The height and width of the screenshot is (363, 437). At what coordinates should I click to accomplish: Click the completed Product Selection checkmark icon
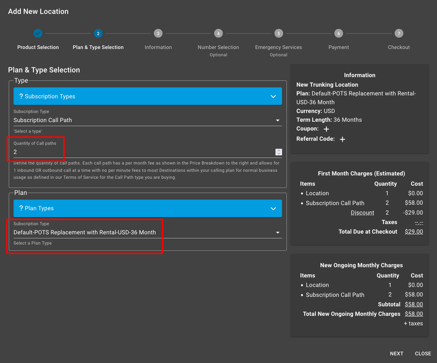(38, 33)
